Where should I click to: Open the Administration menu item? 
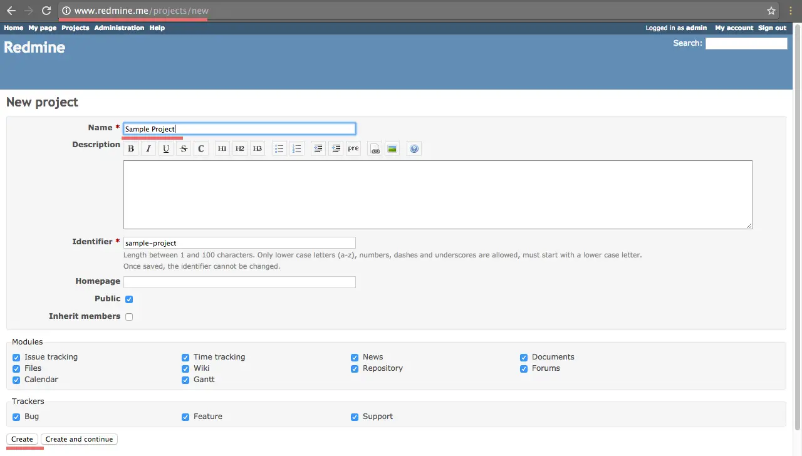coord(119,28)
